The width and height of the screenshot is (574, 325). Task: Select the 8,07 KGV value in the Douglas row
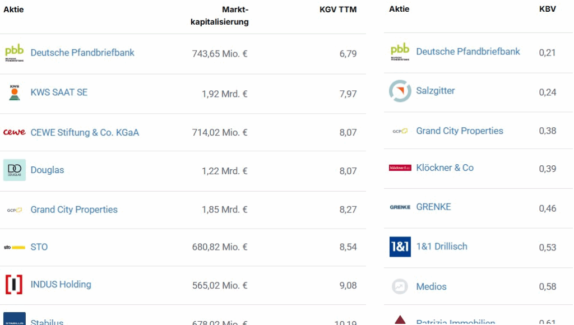pos(348,171)
